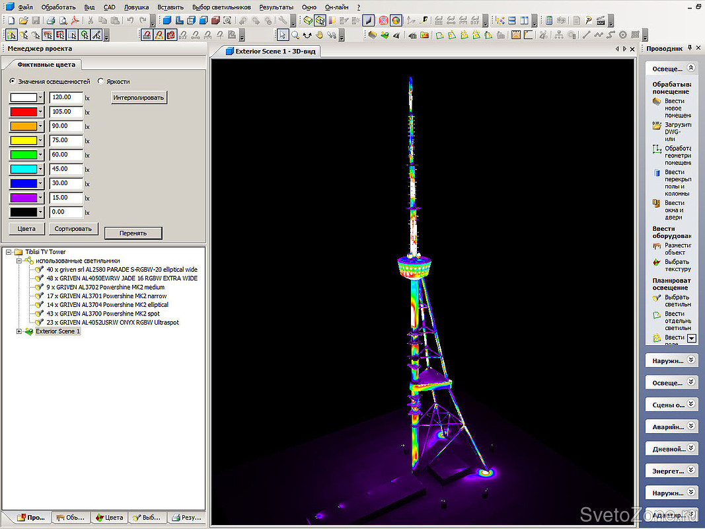
Task: Click the Интерполировать button
Action: coord(139,98)
